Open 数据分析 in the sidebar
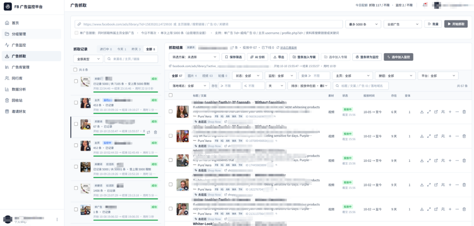The height and width of the screenshot is (226, 474). 32,89
